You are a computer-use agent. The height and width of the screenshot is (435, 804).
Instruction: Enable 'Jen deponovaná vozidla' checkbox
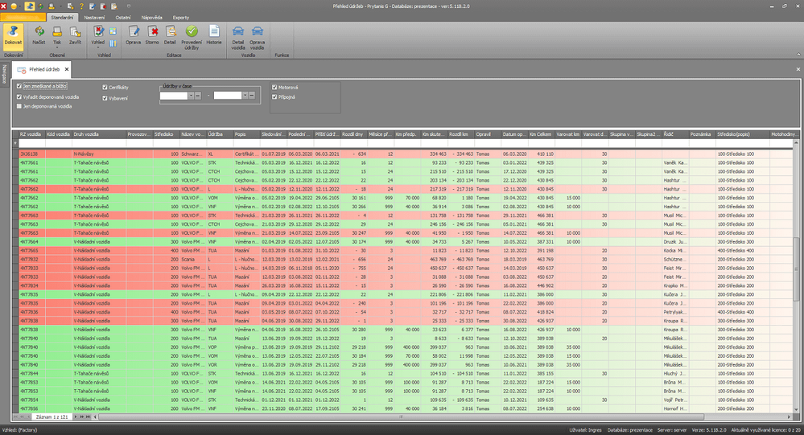(19, 105)
